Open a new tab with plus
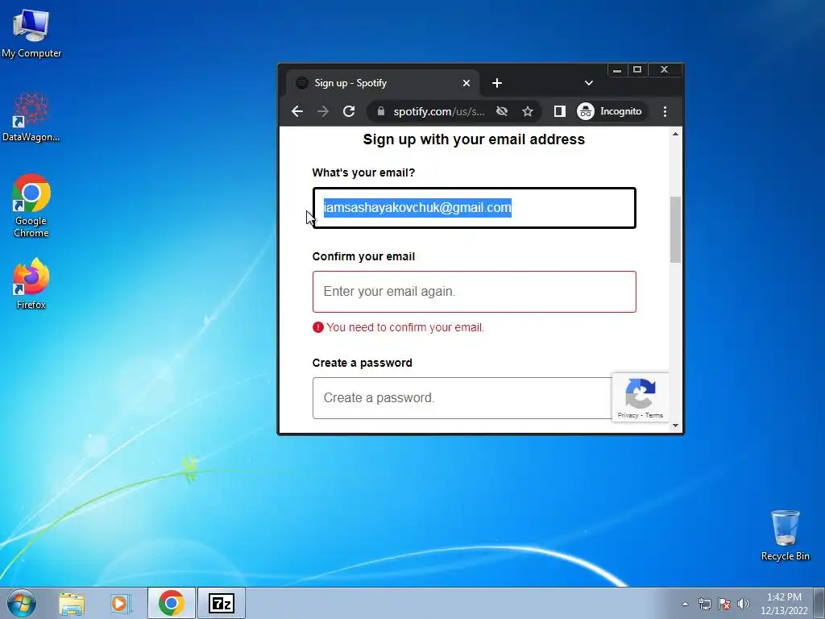Viewport: 825px width, 619px height. point(496,83)
